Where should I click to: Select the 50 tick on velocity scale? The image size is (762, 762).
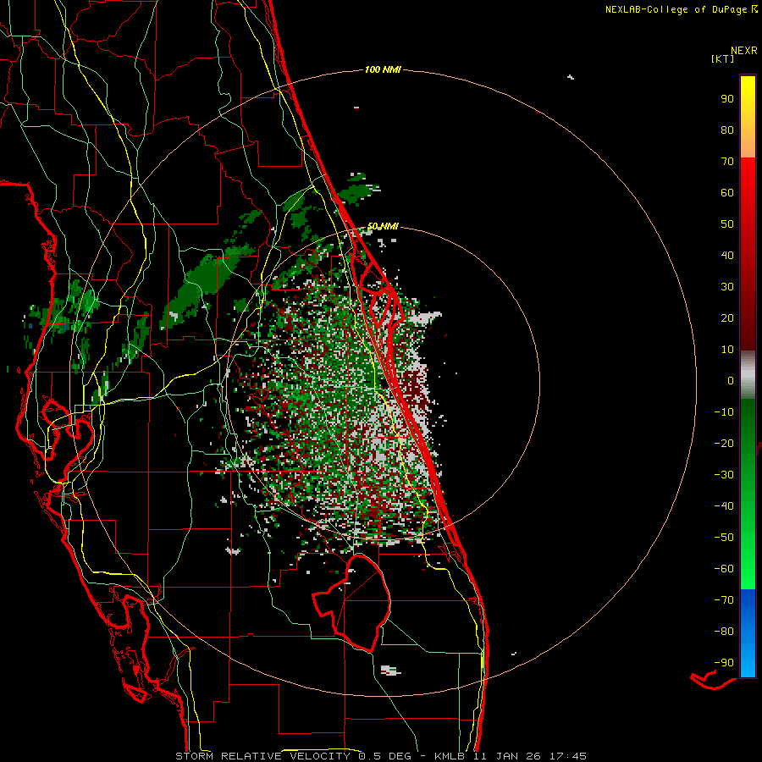click(x=727, y=224)
